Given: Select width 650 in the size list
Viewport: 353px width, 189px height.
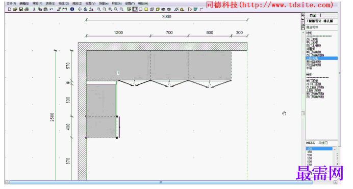Looking at the screenshot, I should click(x=310, y=165).
